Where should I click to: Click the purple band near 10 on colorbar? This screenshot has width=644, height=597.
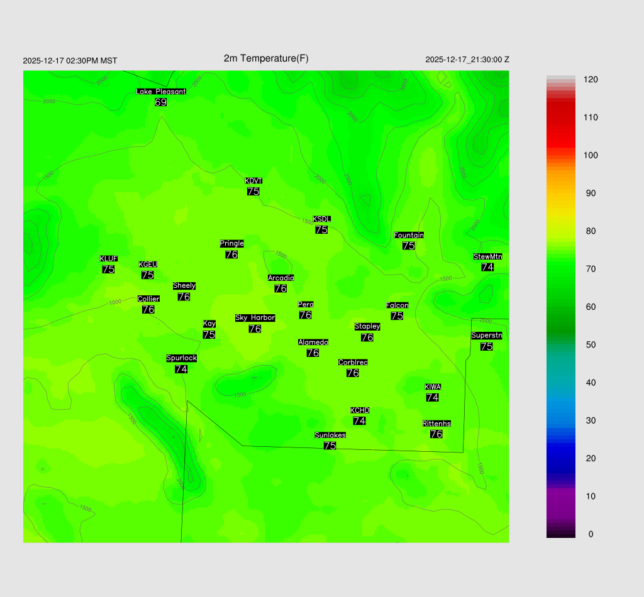coord(560,496)
